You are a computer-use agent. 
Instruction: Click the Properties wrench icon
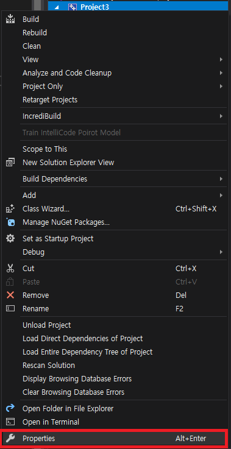[x=10, y=438]
